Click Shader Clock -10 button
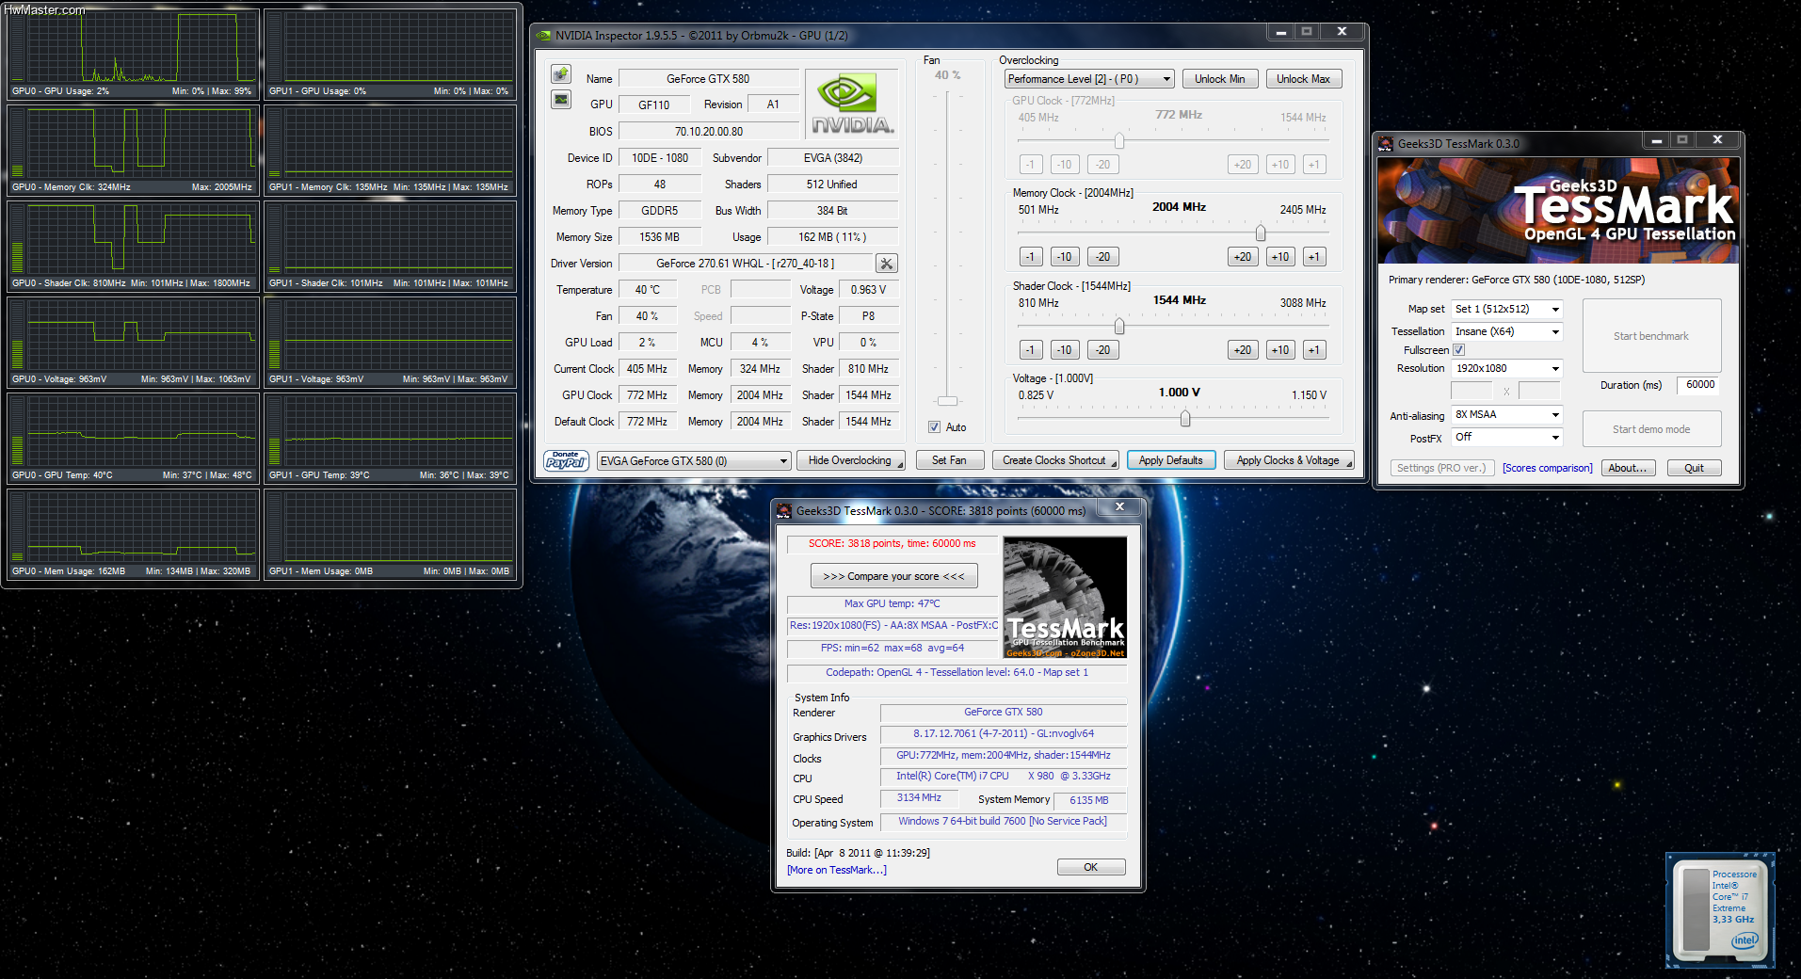The height and width of the screenshot is (979, 1801). coord(1065,350)
